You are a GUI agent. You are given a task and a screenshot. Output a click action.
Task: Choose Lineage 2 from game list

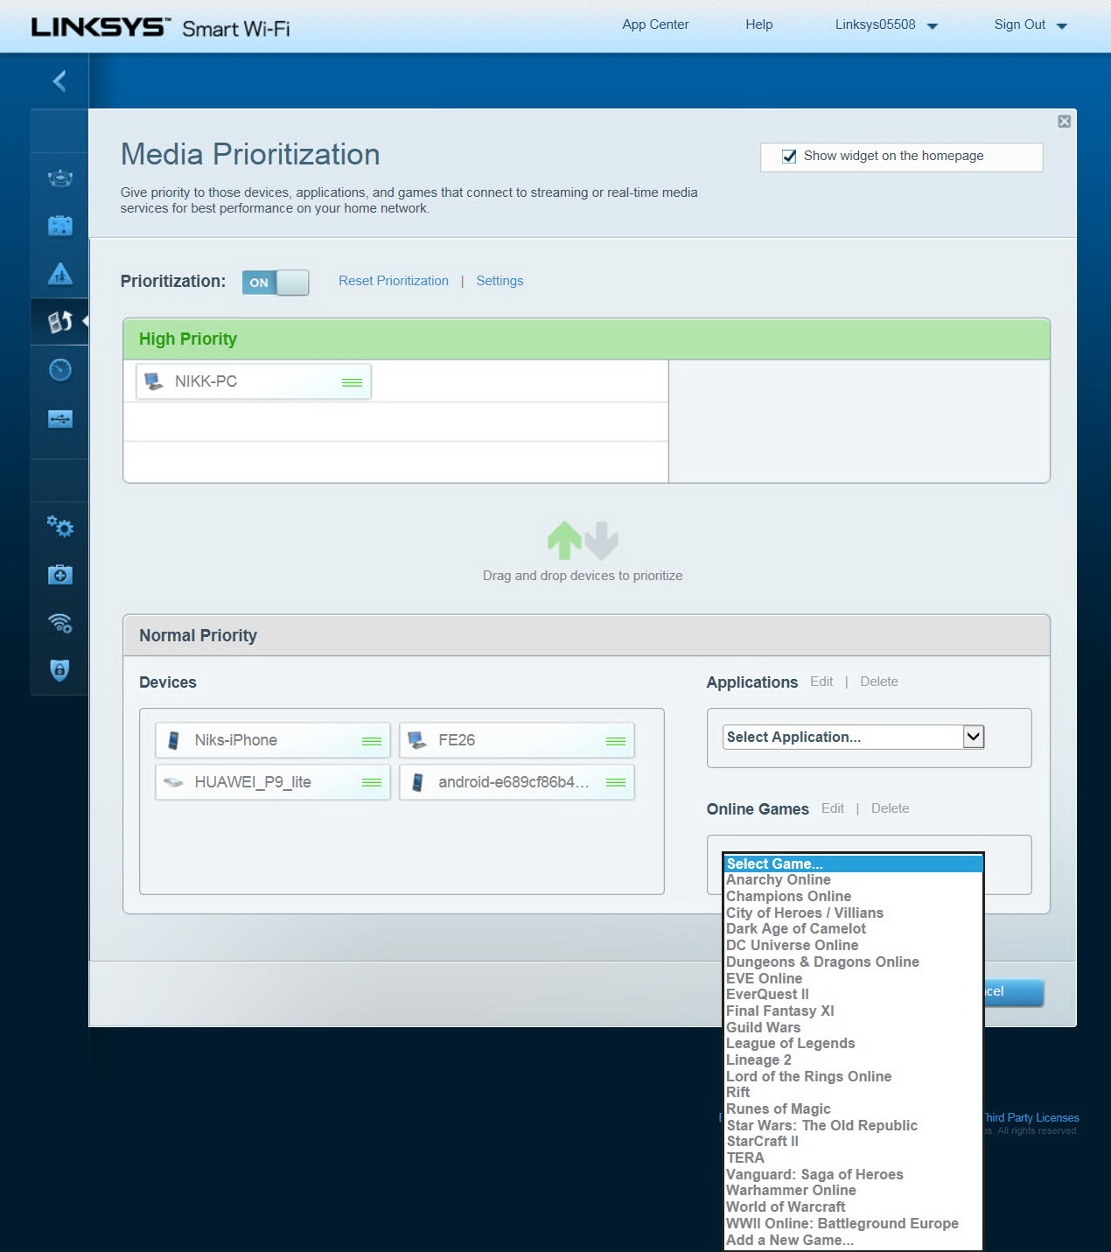854,1060
